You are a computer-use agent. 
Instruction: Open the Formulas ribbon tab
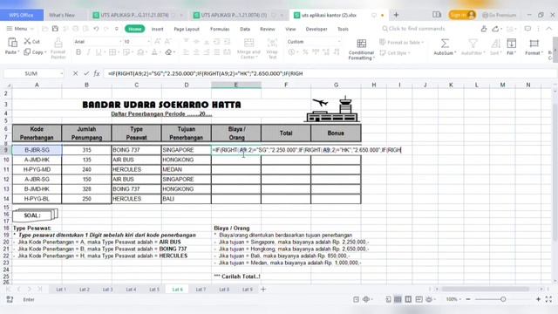coord(220,29)
